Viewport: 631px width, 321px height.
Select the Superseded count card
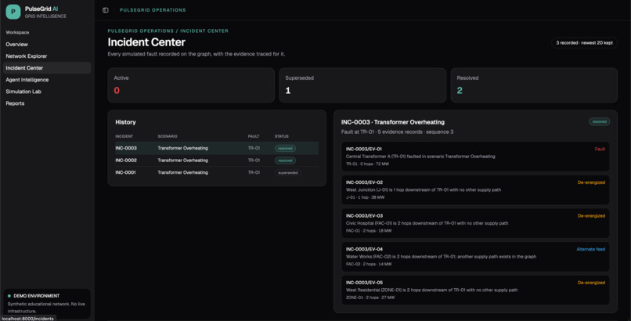[x=362, y=85]
